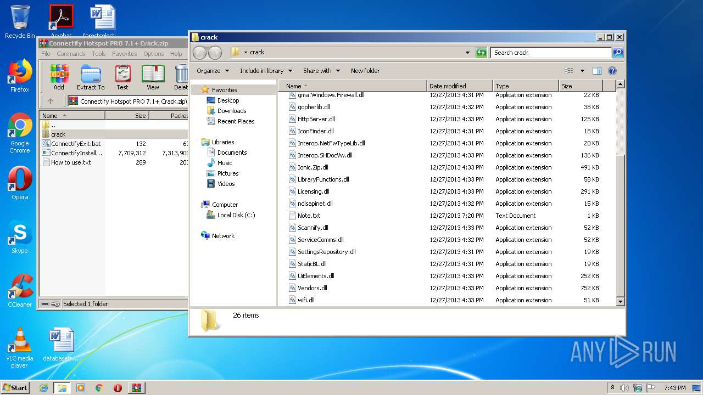The width and height of the screenshot is (703, 395).
Task: Open Opera desktop shortcut
Action: click(x=20, y=183)
